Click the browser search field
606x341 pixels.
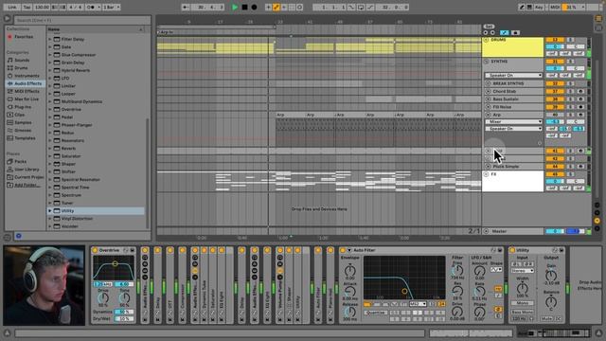point(82,20)
